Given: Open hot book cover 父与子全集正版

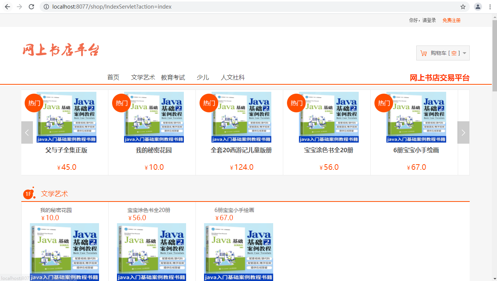Looking at the screenshot, I should (67, 117).
